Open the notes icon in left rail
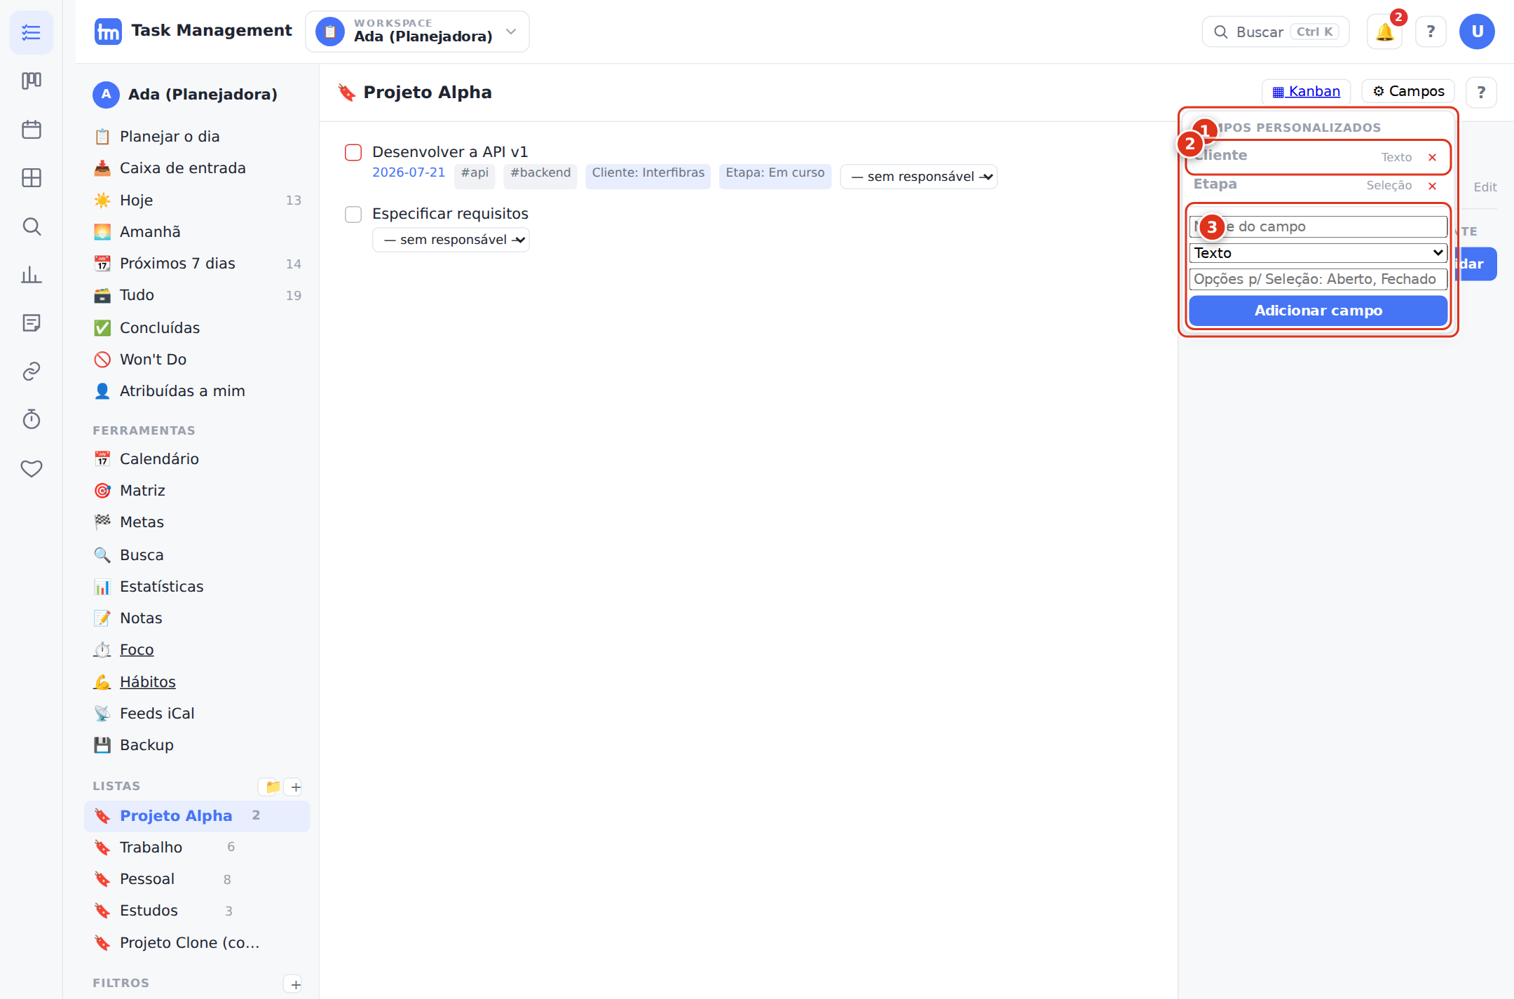The height and width of the screenshot is (999, 1514). click(x=32, y=322)
